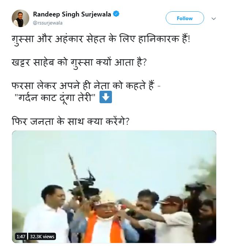Click the blue down-arrow emoji
This screenshot has width=229, height=247.
coord(106,98)
